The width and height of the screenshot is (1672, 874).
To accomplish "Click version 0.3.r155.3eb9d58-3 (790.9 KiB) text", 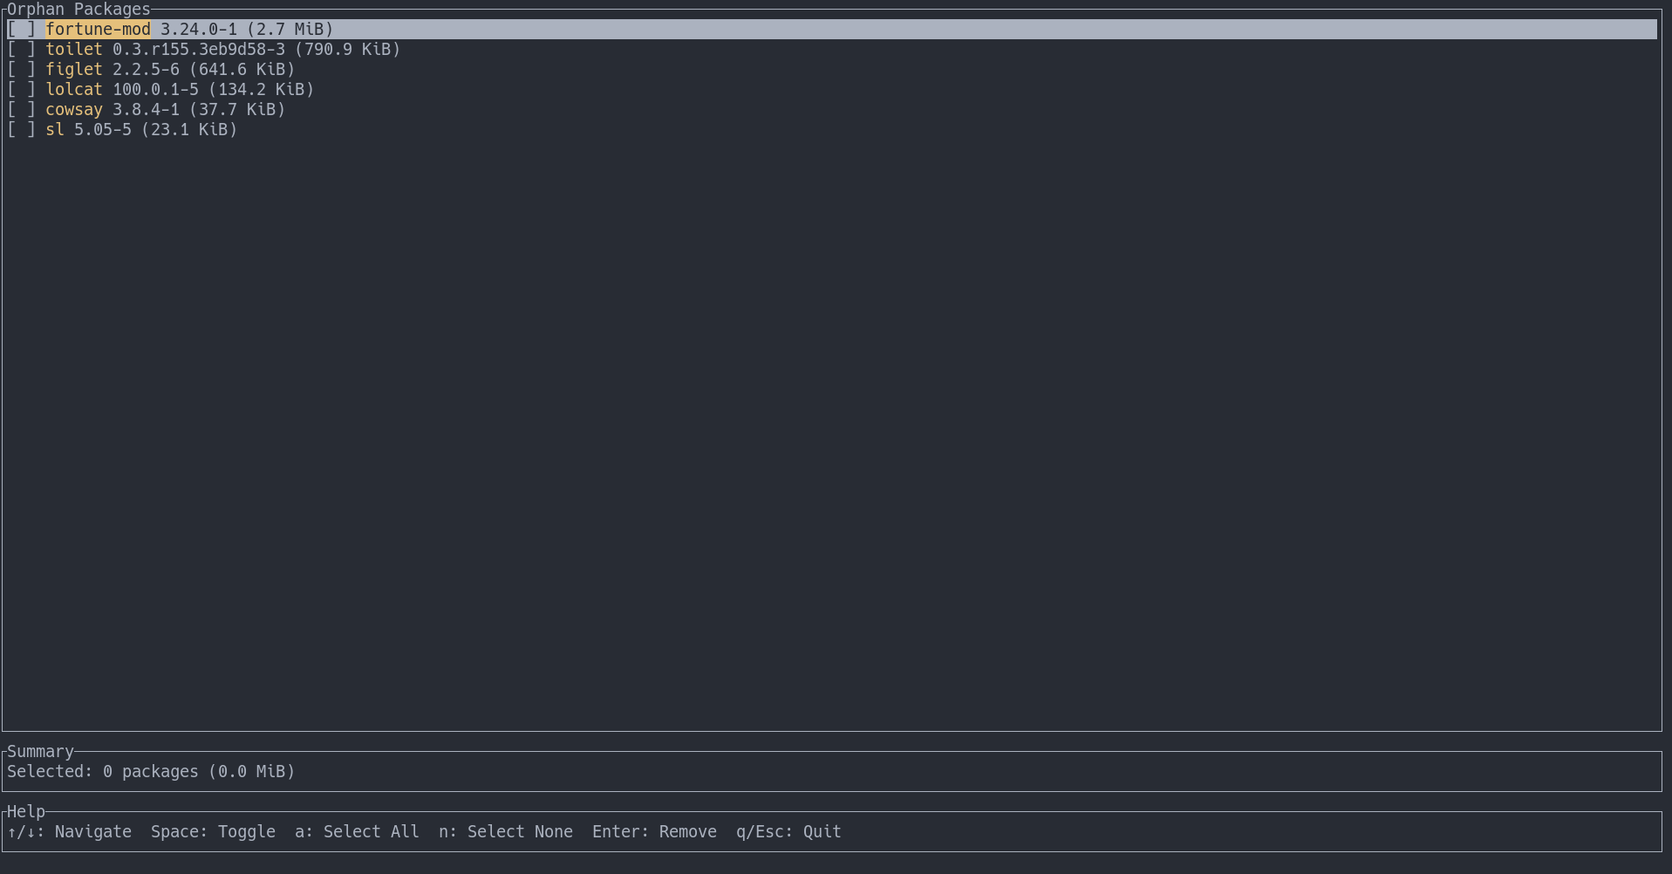I will tap(256, 50).
